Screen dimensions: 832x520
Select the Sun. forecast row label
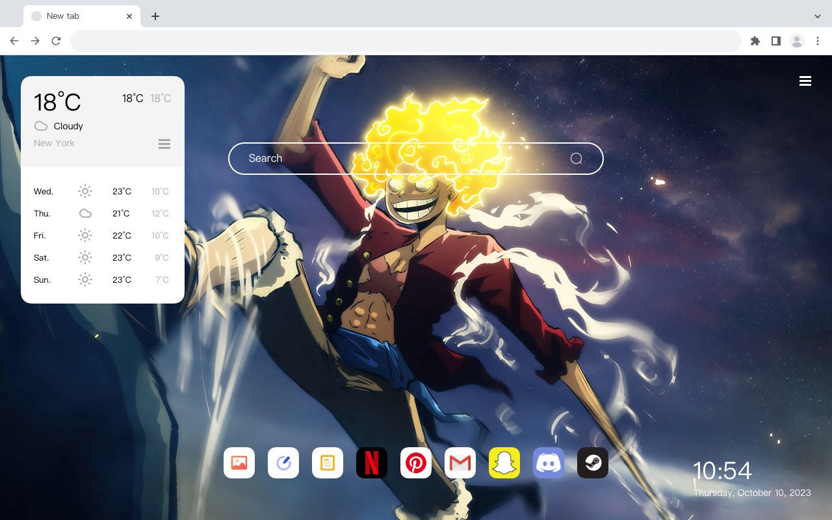coord(42,279)
